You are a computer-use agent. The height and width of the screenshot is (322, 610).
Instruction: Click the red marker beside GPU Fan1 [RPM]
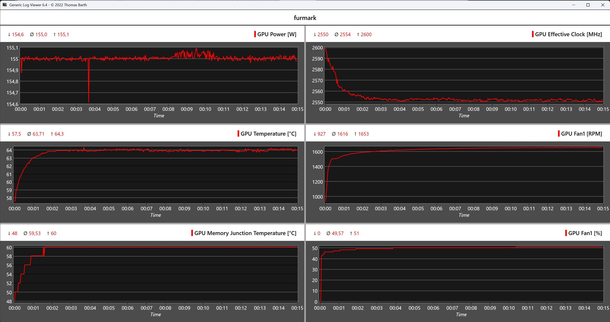(559, 134)
